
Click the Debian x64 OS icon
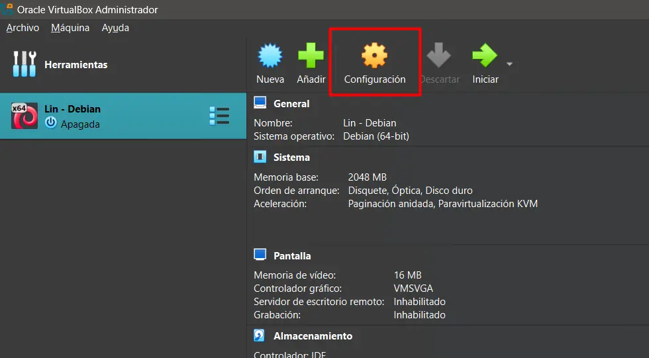(25, 116)
